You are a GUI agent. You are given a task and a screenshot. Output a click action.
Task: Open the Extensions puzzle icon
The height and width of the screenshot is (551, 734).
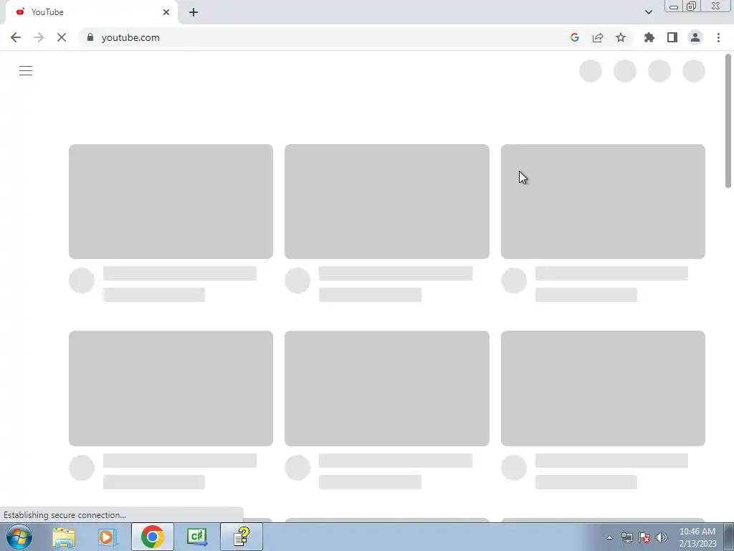[x=649, y=37]
